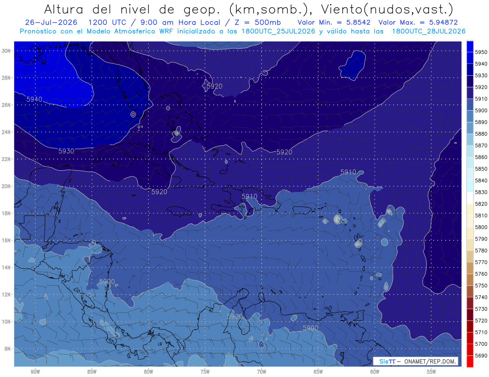
Task: Click legend value 5880
Action: coord(481,133)
